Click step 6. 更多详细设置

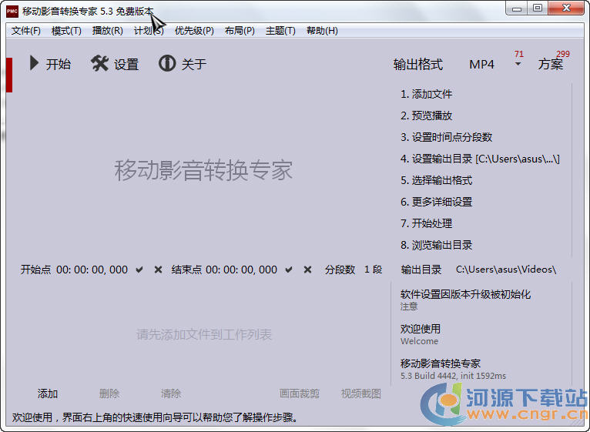[x=437, y=202]
